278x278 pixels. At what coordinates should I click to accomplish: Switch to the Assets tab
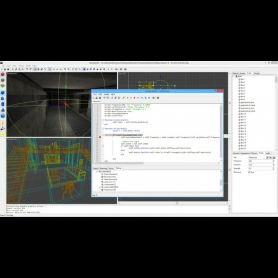coord(242,73)
